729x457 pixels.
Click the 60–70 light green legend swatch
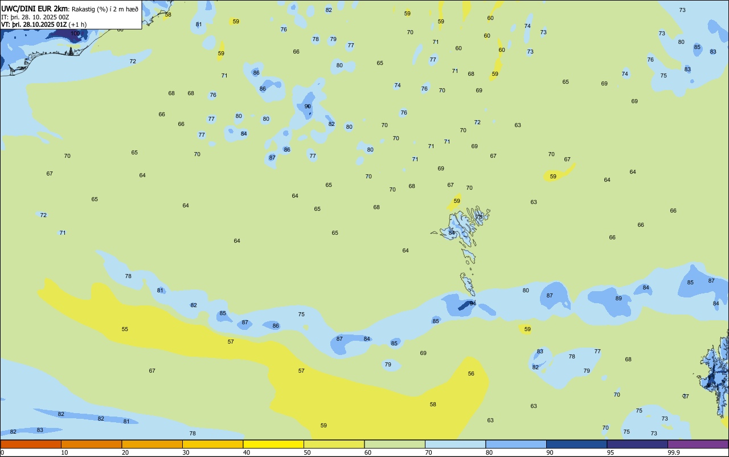[395, 444]
